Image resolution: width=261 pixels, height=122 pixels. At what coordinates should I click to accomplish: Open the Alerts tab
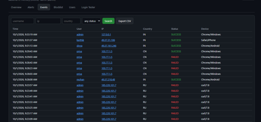pos(31,7)
